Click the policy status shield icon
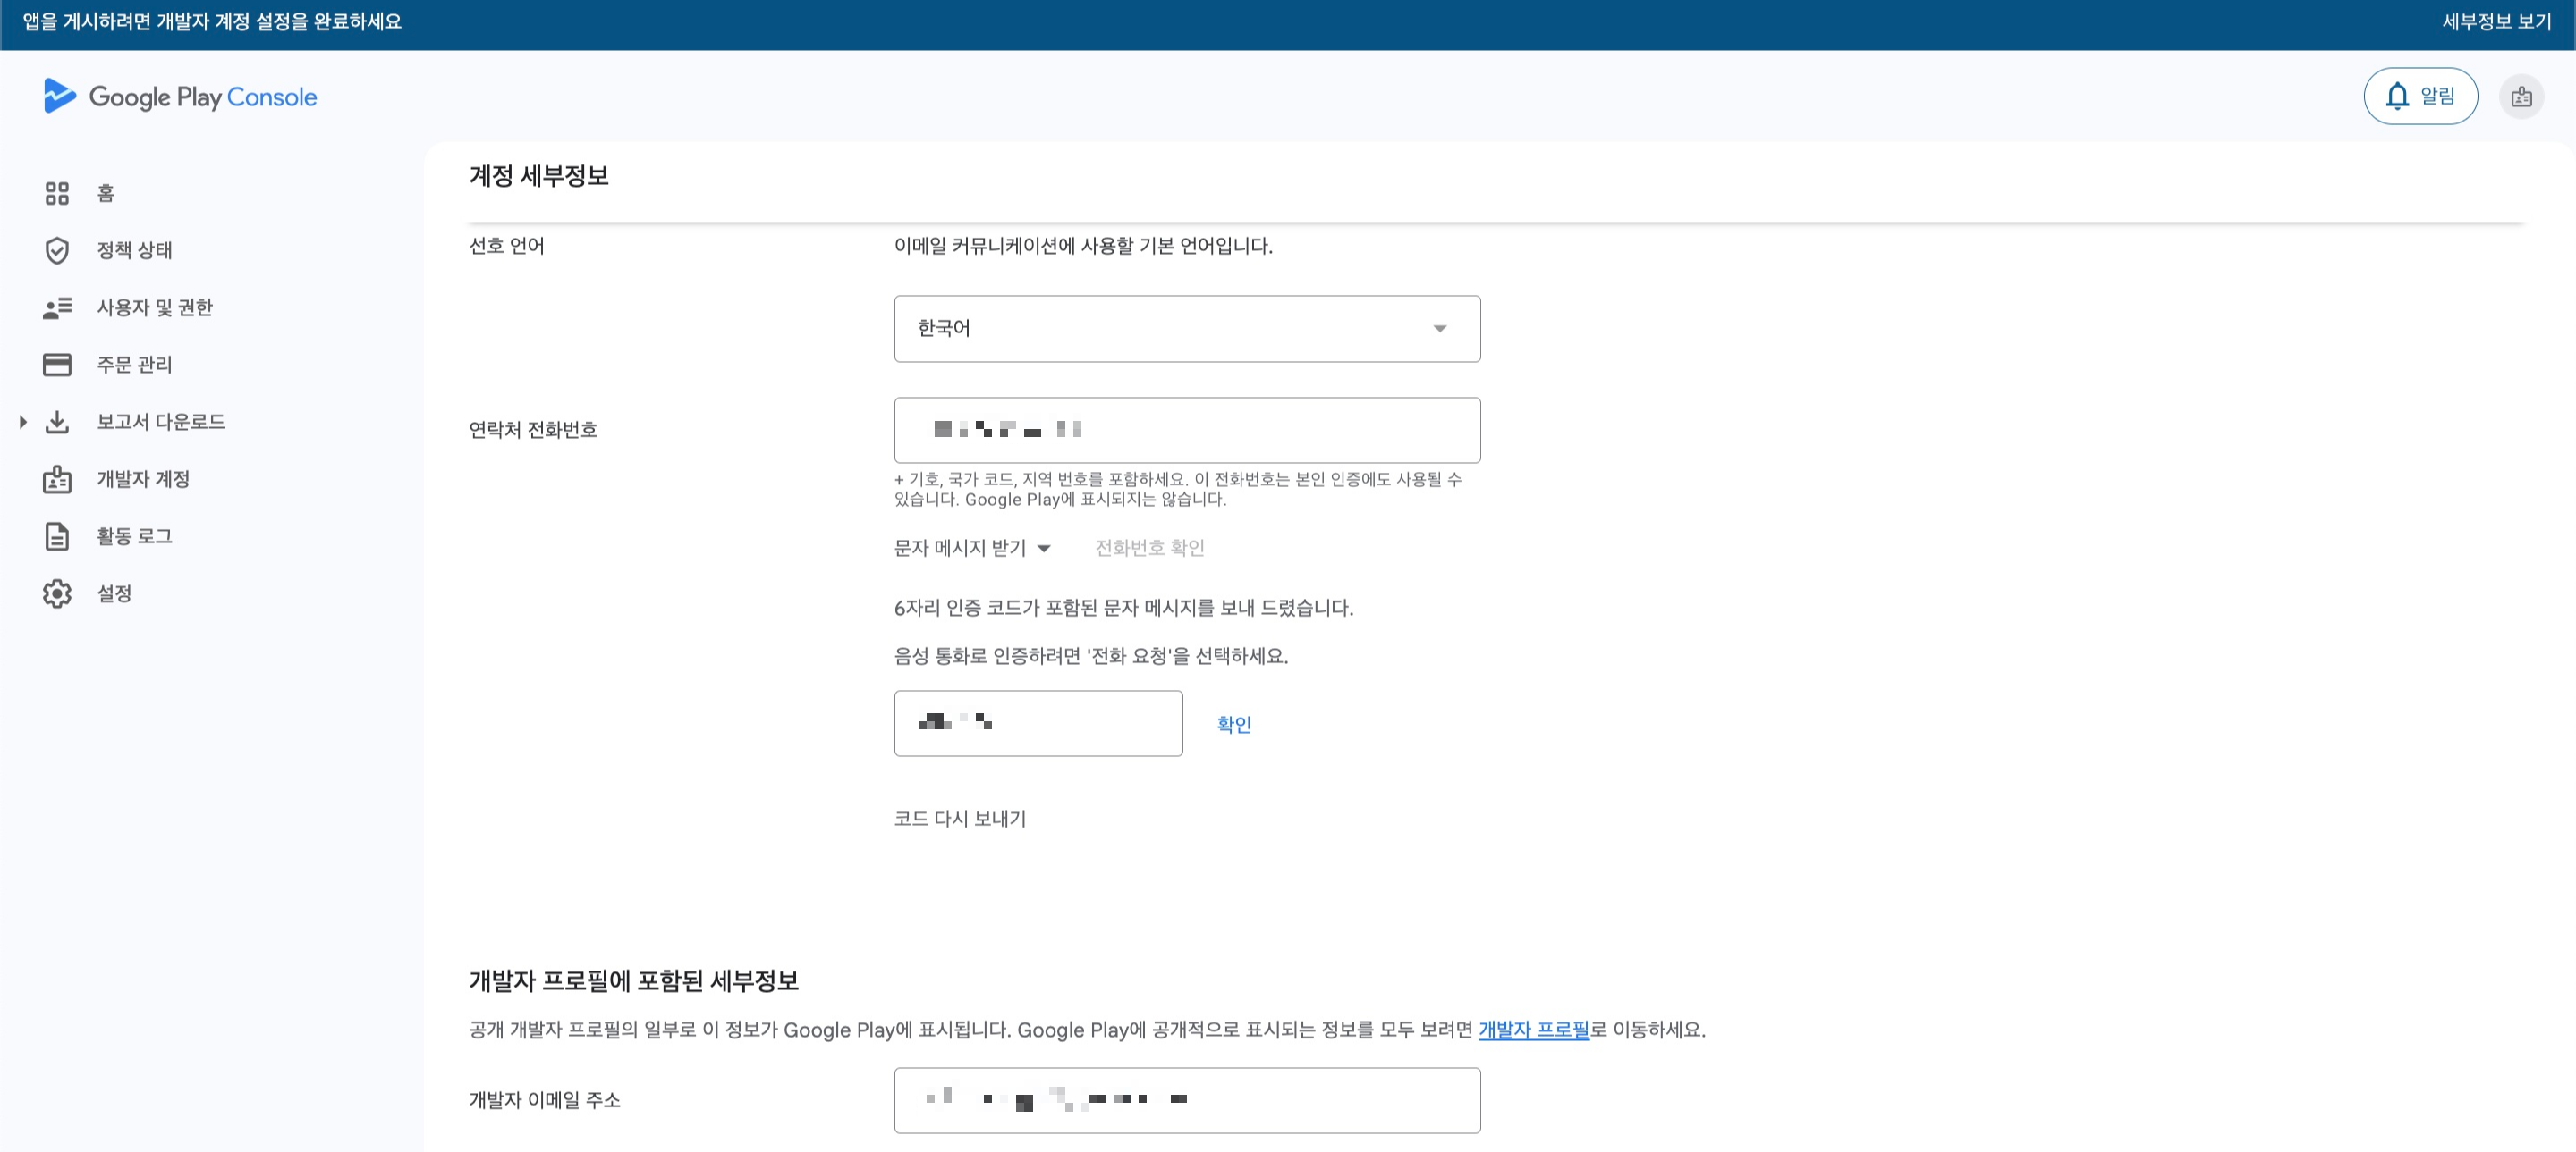Viewport: 2576px width, 1152px height. tap(57, 249)
